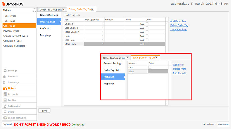Click the More Ham tag name cell

coord(74,44)
